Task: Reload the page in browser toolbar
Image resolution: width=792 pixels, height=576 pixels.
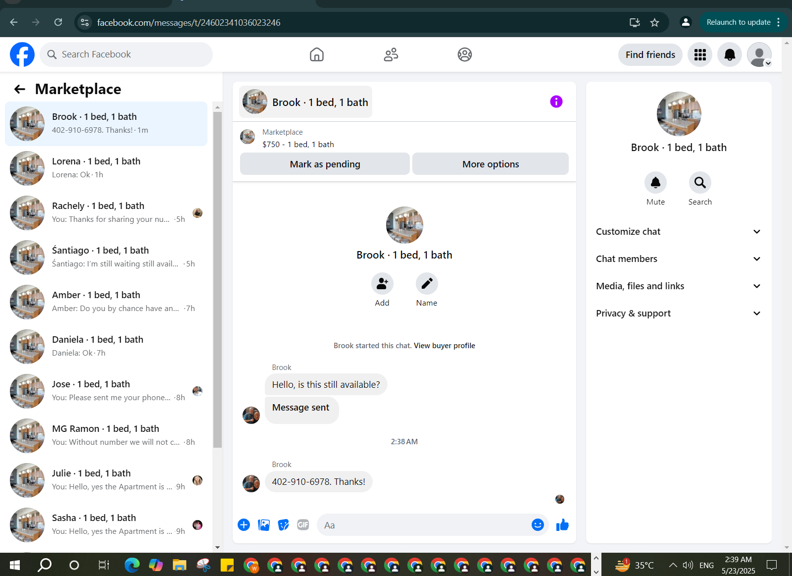Action: 58,22
